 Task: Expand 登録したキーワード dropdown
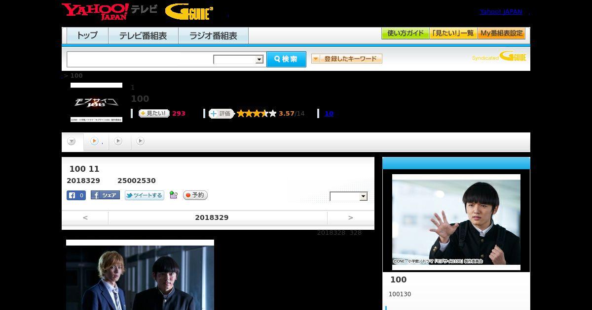(346, 59)
